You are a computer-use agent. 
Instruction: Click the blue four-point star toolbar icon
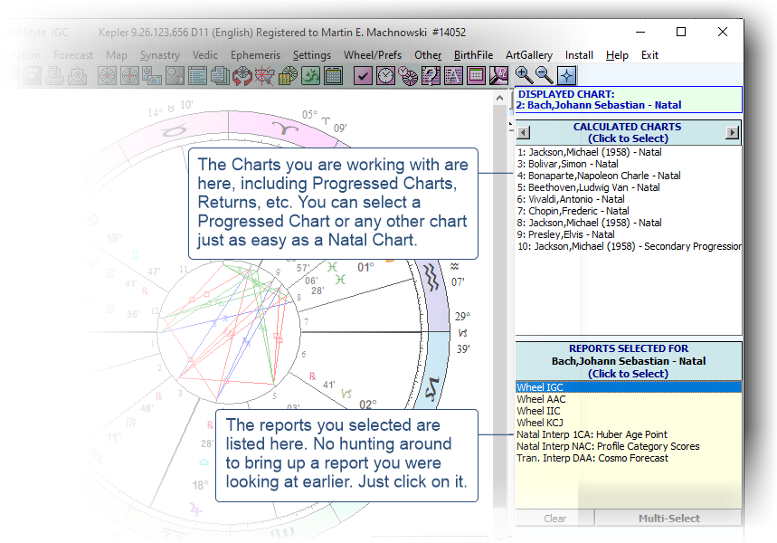click(565, 75)
